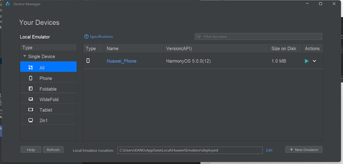The height and width of the screenshot is (164, 343).
Task: Select WideFold in the device type list
Action: click(x=48, y=99)
